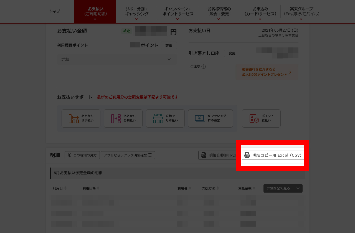Screen dimensions: 355x233
Task: Click the 2021年06月27日 payment date text
Action: 280,30
